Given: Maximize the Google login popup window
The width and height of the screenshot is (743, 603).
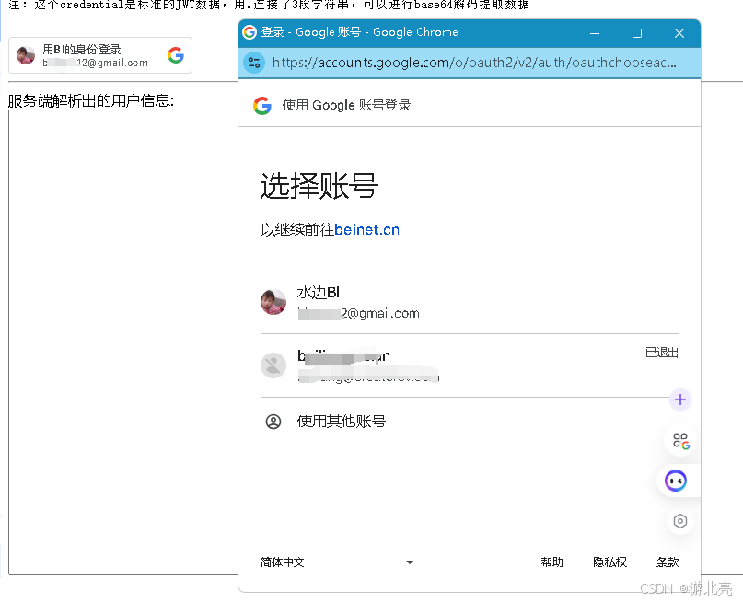Looking at the screenshot, I should pos(637,33).
